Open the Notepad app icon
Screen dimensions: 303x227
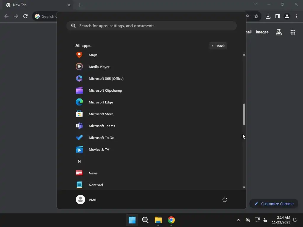pos(79,185)
